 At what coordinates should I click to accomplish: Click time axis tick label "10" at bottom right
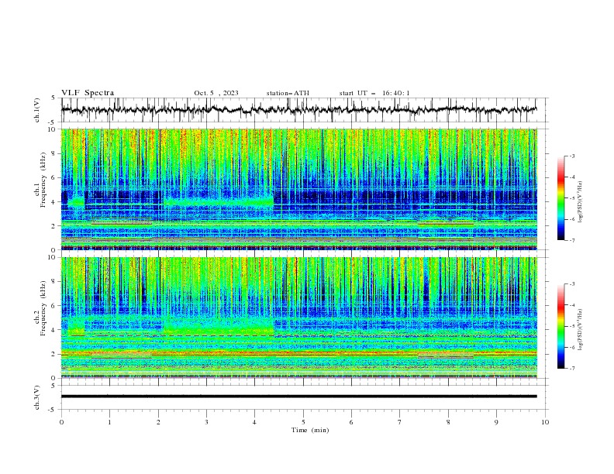545,422
